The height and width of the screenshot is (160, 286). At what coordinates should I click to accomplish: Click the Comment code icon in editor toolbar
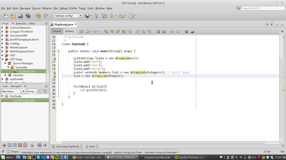[x=186, y=32]
